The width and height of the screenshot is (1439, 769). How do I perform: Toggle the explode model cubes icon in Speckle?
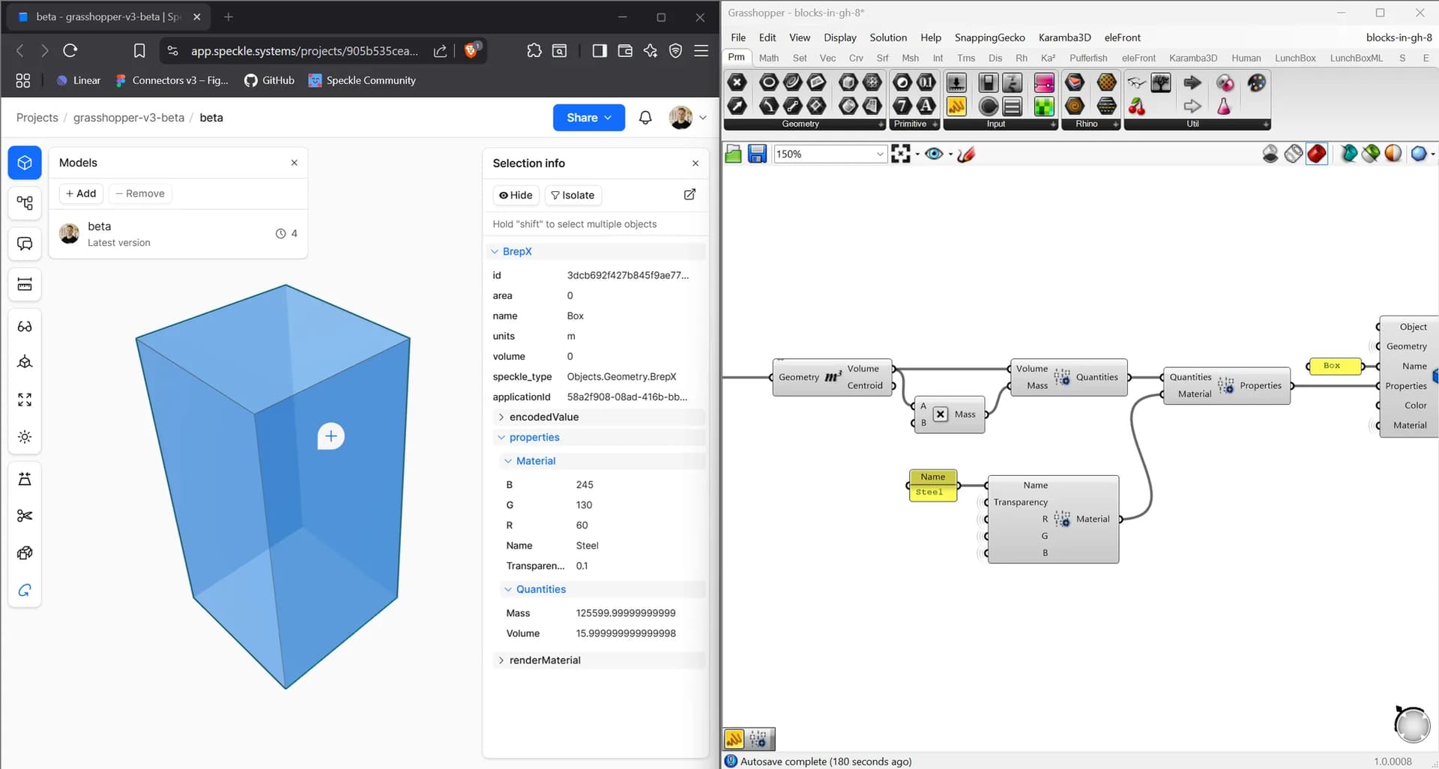click(x=25, y=553)
